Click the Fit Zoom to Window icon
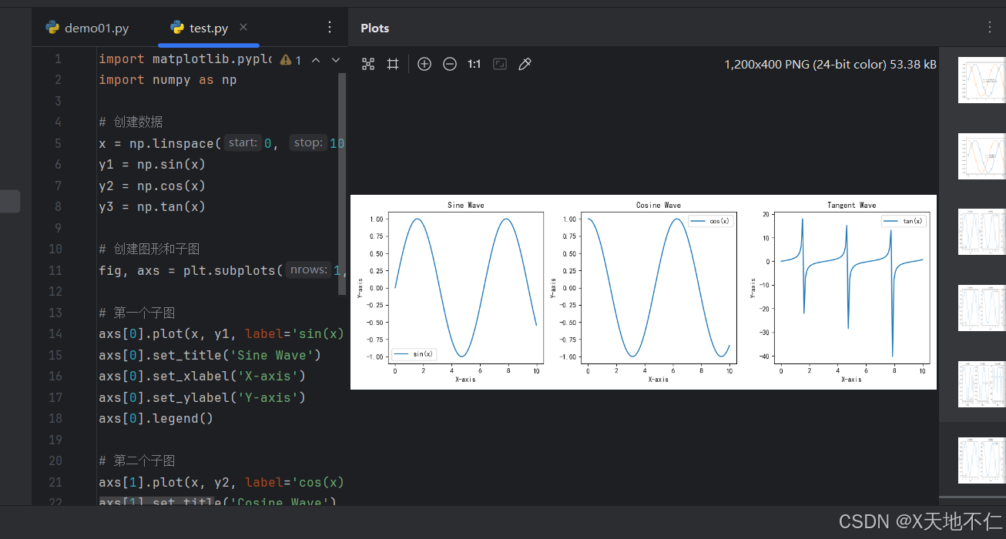 click(x=368, y=64)
